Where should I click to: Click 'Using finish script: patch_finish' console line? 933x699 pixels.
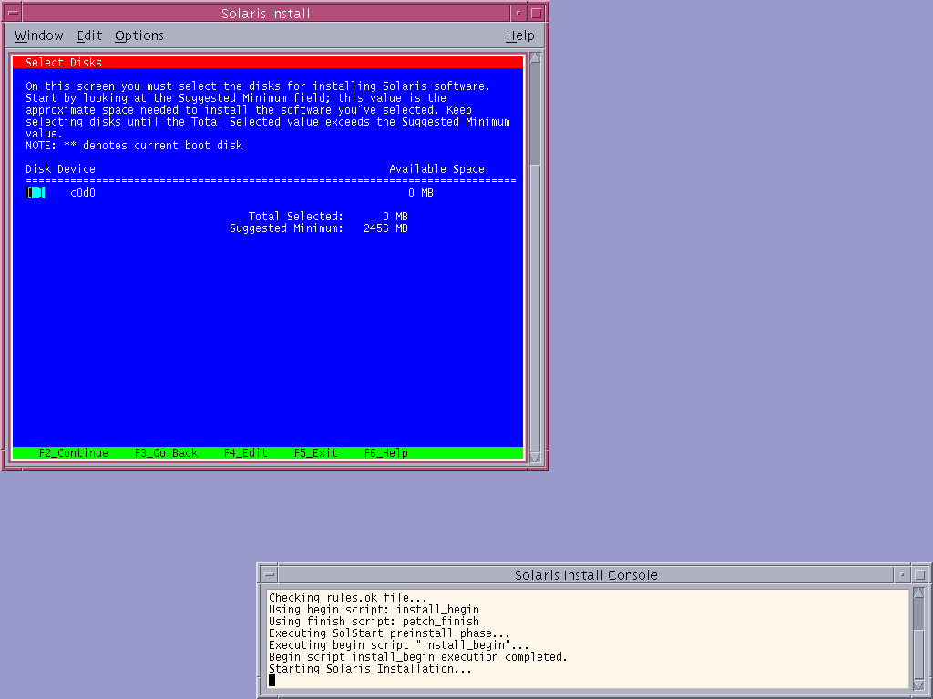tap(374, 621)
